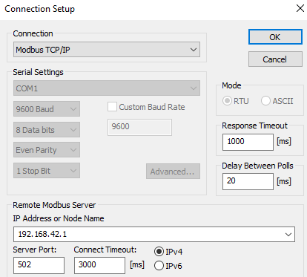The width and height of the screenshot is (307, 277).
Task: Select the IPv4 radio button
Action: [x=159, y=252]
